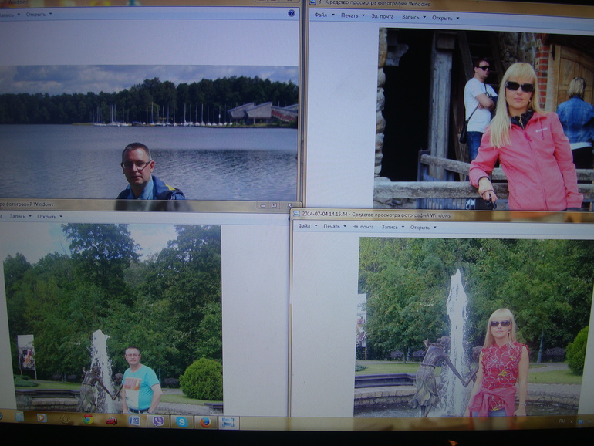Open Google Chrome from the taskbar
Image resolution: width=594 pixels, height=446 pixels.
[88, 419]
